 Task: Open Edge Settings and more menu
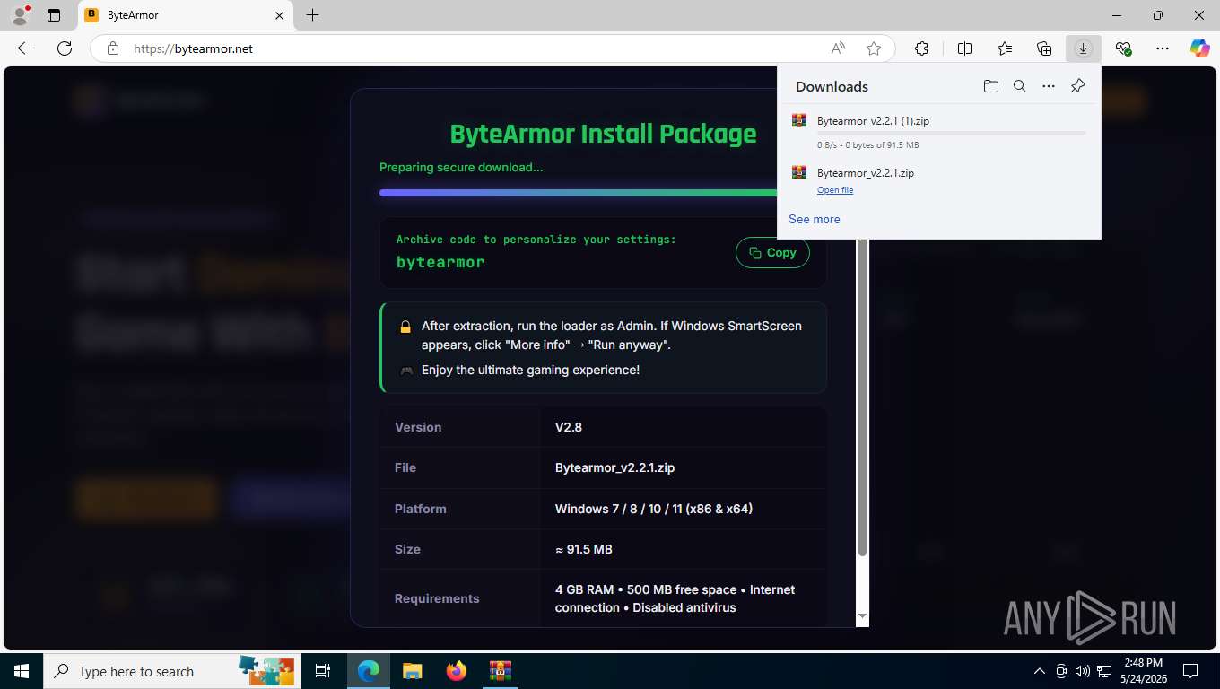pyautogui.click(x=1163, y=48)
